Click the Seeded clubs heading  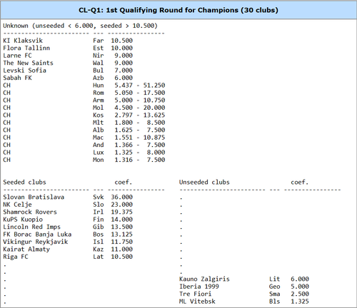point(24,183)
